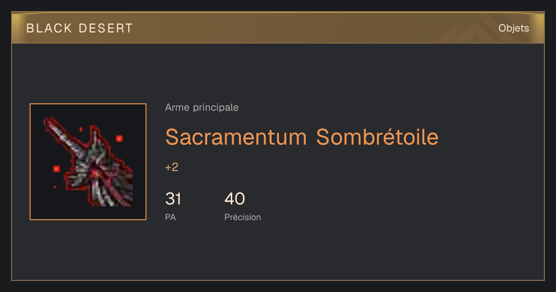Open the Objets section link

pyautogui.click(x=513, y=28)
